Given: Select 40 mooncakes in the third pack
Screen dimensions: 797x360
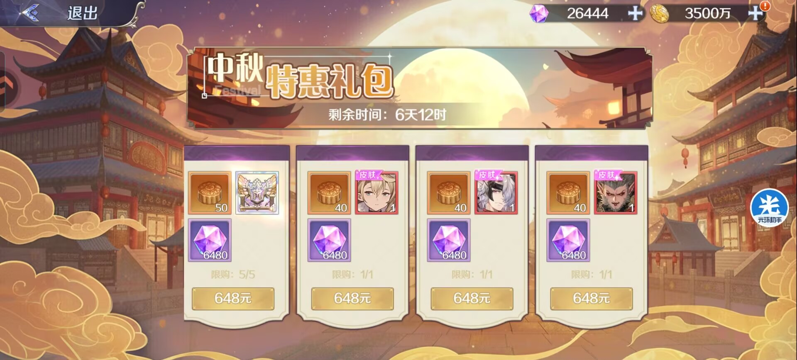Looking at the screenshot, I should 449,193.
